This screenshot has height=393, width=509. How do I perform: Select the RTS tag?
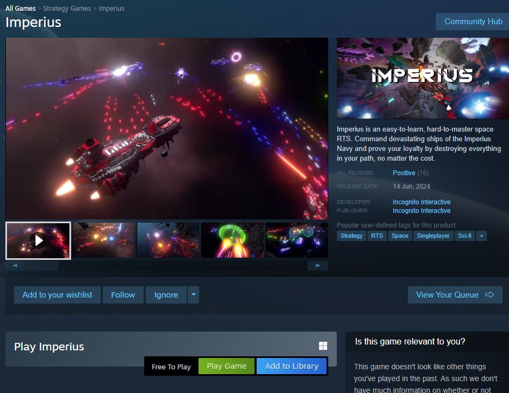377,236
